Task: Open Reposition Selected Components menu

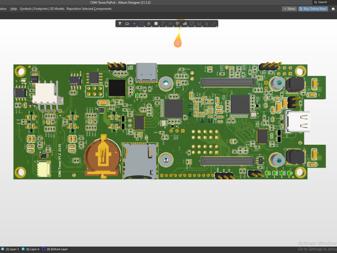Action: 89,9
